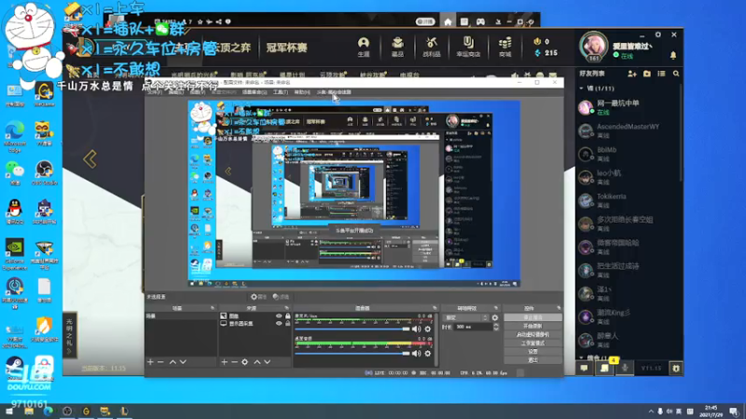Toggle lock on the 图像 source
746x419 pixels.
pyautogui.click(x=287, y=316)
